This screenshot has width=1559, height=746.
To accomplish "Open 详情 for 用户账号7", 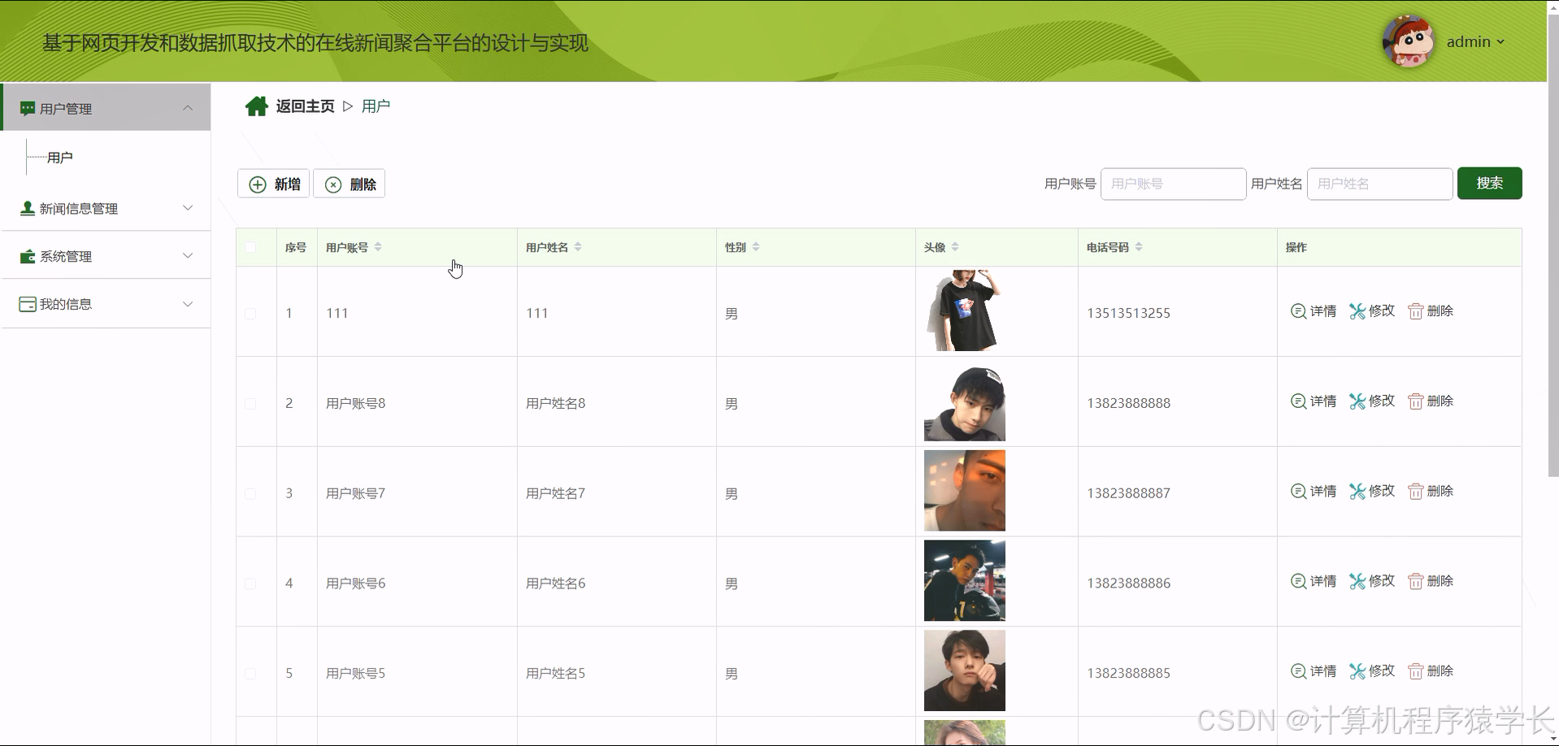I will click(1314, 491).
